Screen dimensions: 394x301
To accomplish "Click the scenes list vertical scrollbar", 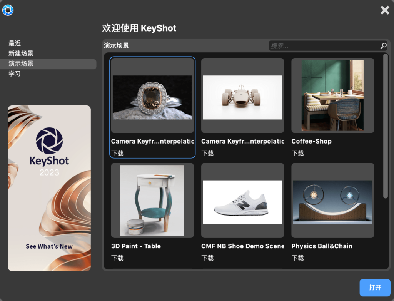I will (x=386, y=126).
